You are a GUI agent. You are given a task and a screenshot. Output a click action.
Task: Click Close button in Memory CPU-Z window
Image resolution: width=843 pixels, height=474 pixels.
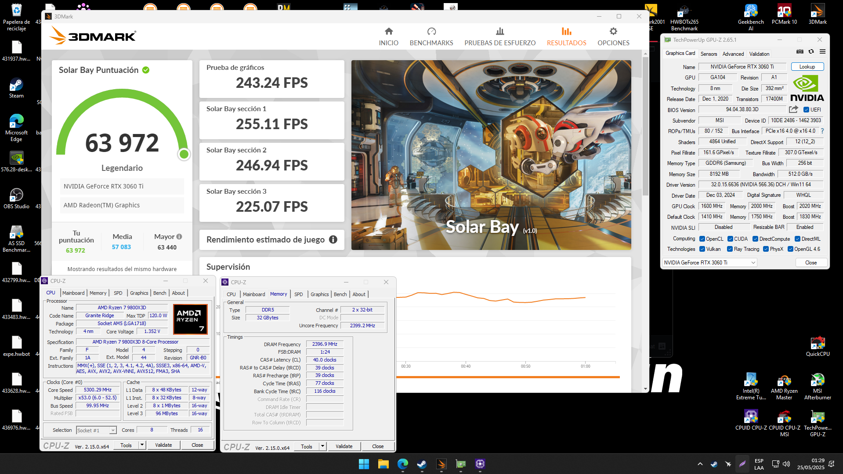(x=378, y=446)
